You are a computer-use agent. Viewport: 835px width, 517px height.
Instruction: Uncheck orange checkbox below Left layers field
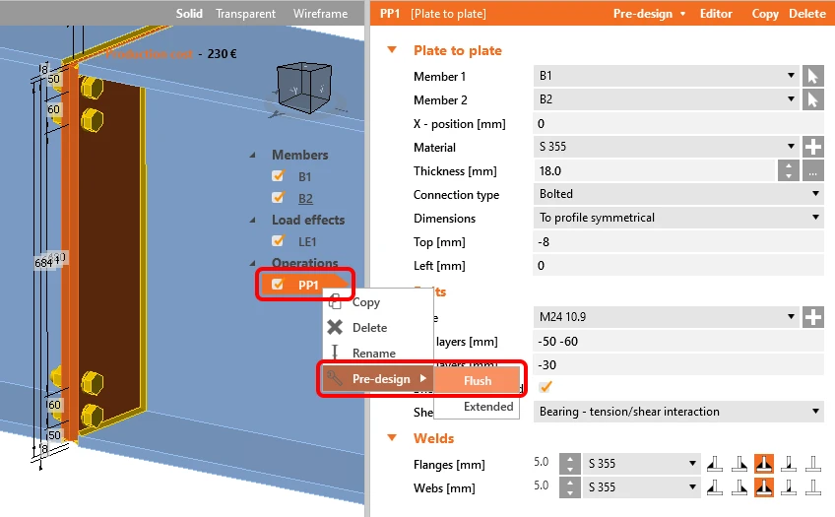(545, 387)
